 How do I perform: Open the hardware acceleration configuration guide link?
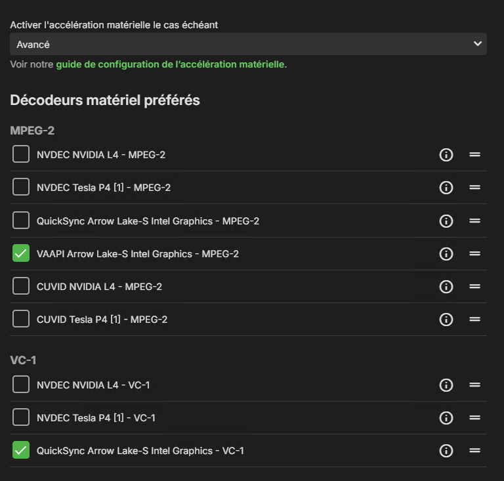pos(171,64)
